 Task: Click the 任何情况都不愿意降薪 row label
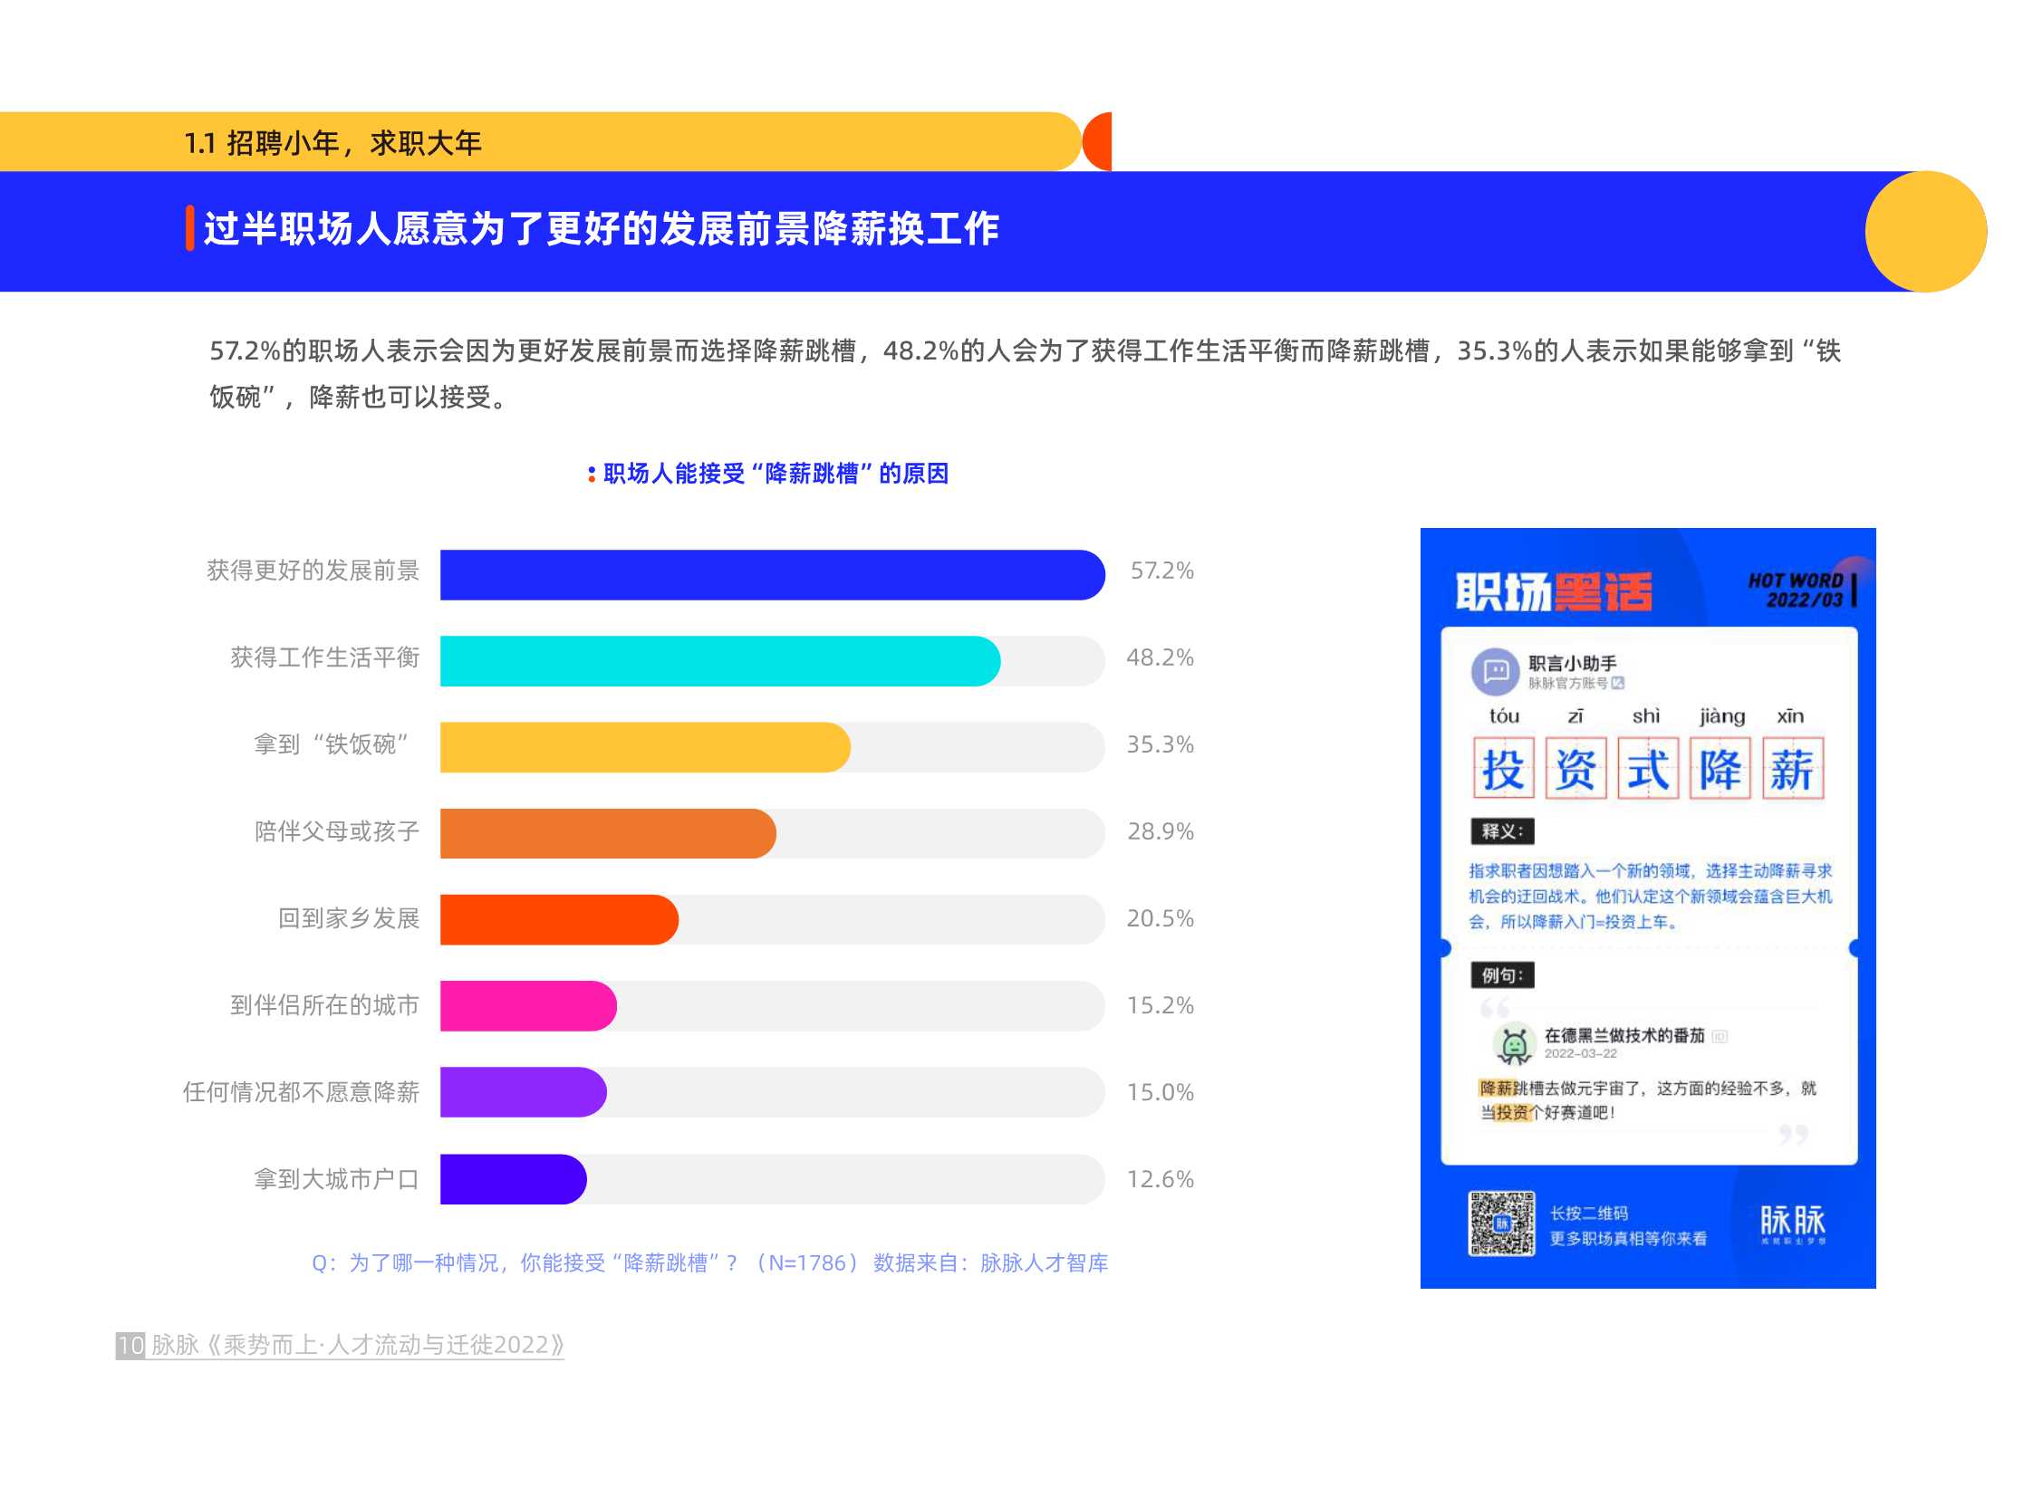pyautogui.click(x=302, y=1093)
